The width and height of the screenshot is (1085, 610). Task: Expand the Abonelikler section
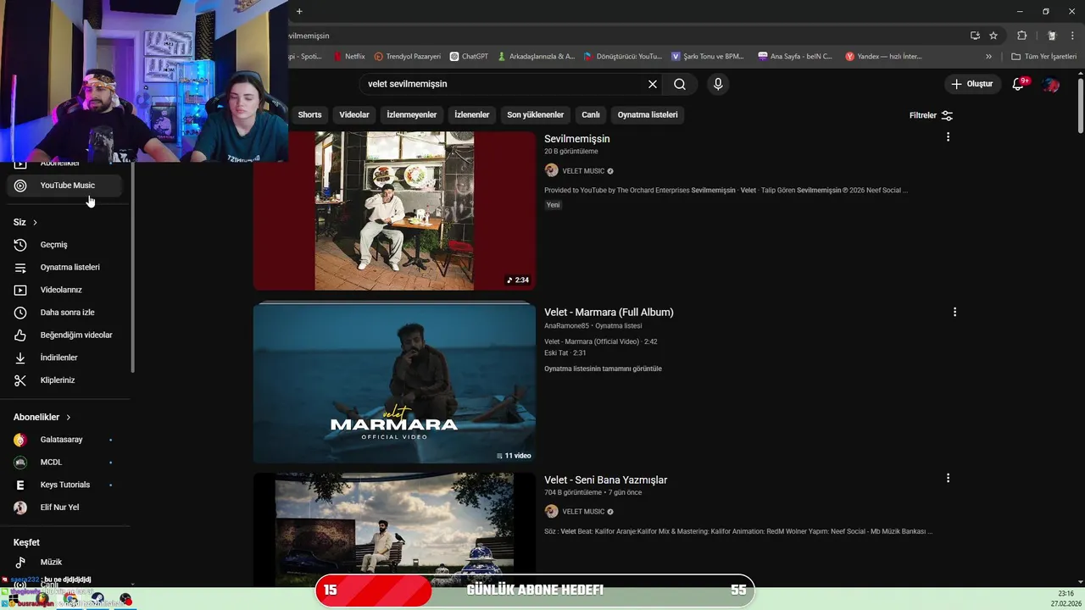pyautogui.click(x=42, y=417)
